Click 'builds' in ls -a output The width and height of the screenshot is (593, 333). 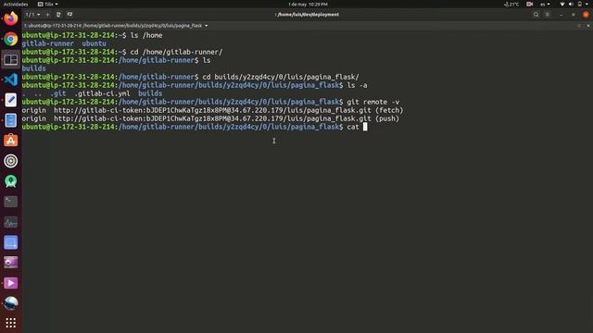[x=150, y=93]
